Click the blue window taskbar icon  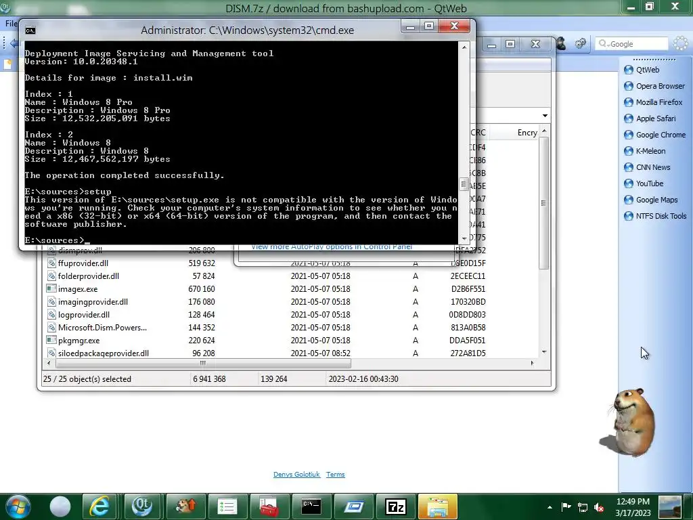pos(353,506)
